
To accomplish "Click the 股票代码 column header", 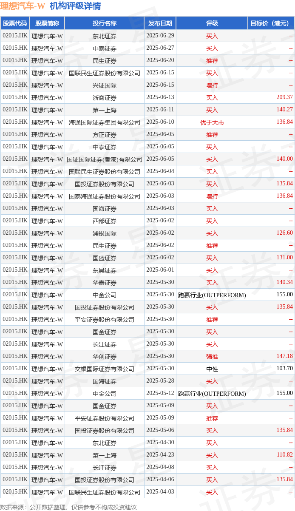I will click(15, 23).
